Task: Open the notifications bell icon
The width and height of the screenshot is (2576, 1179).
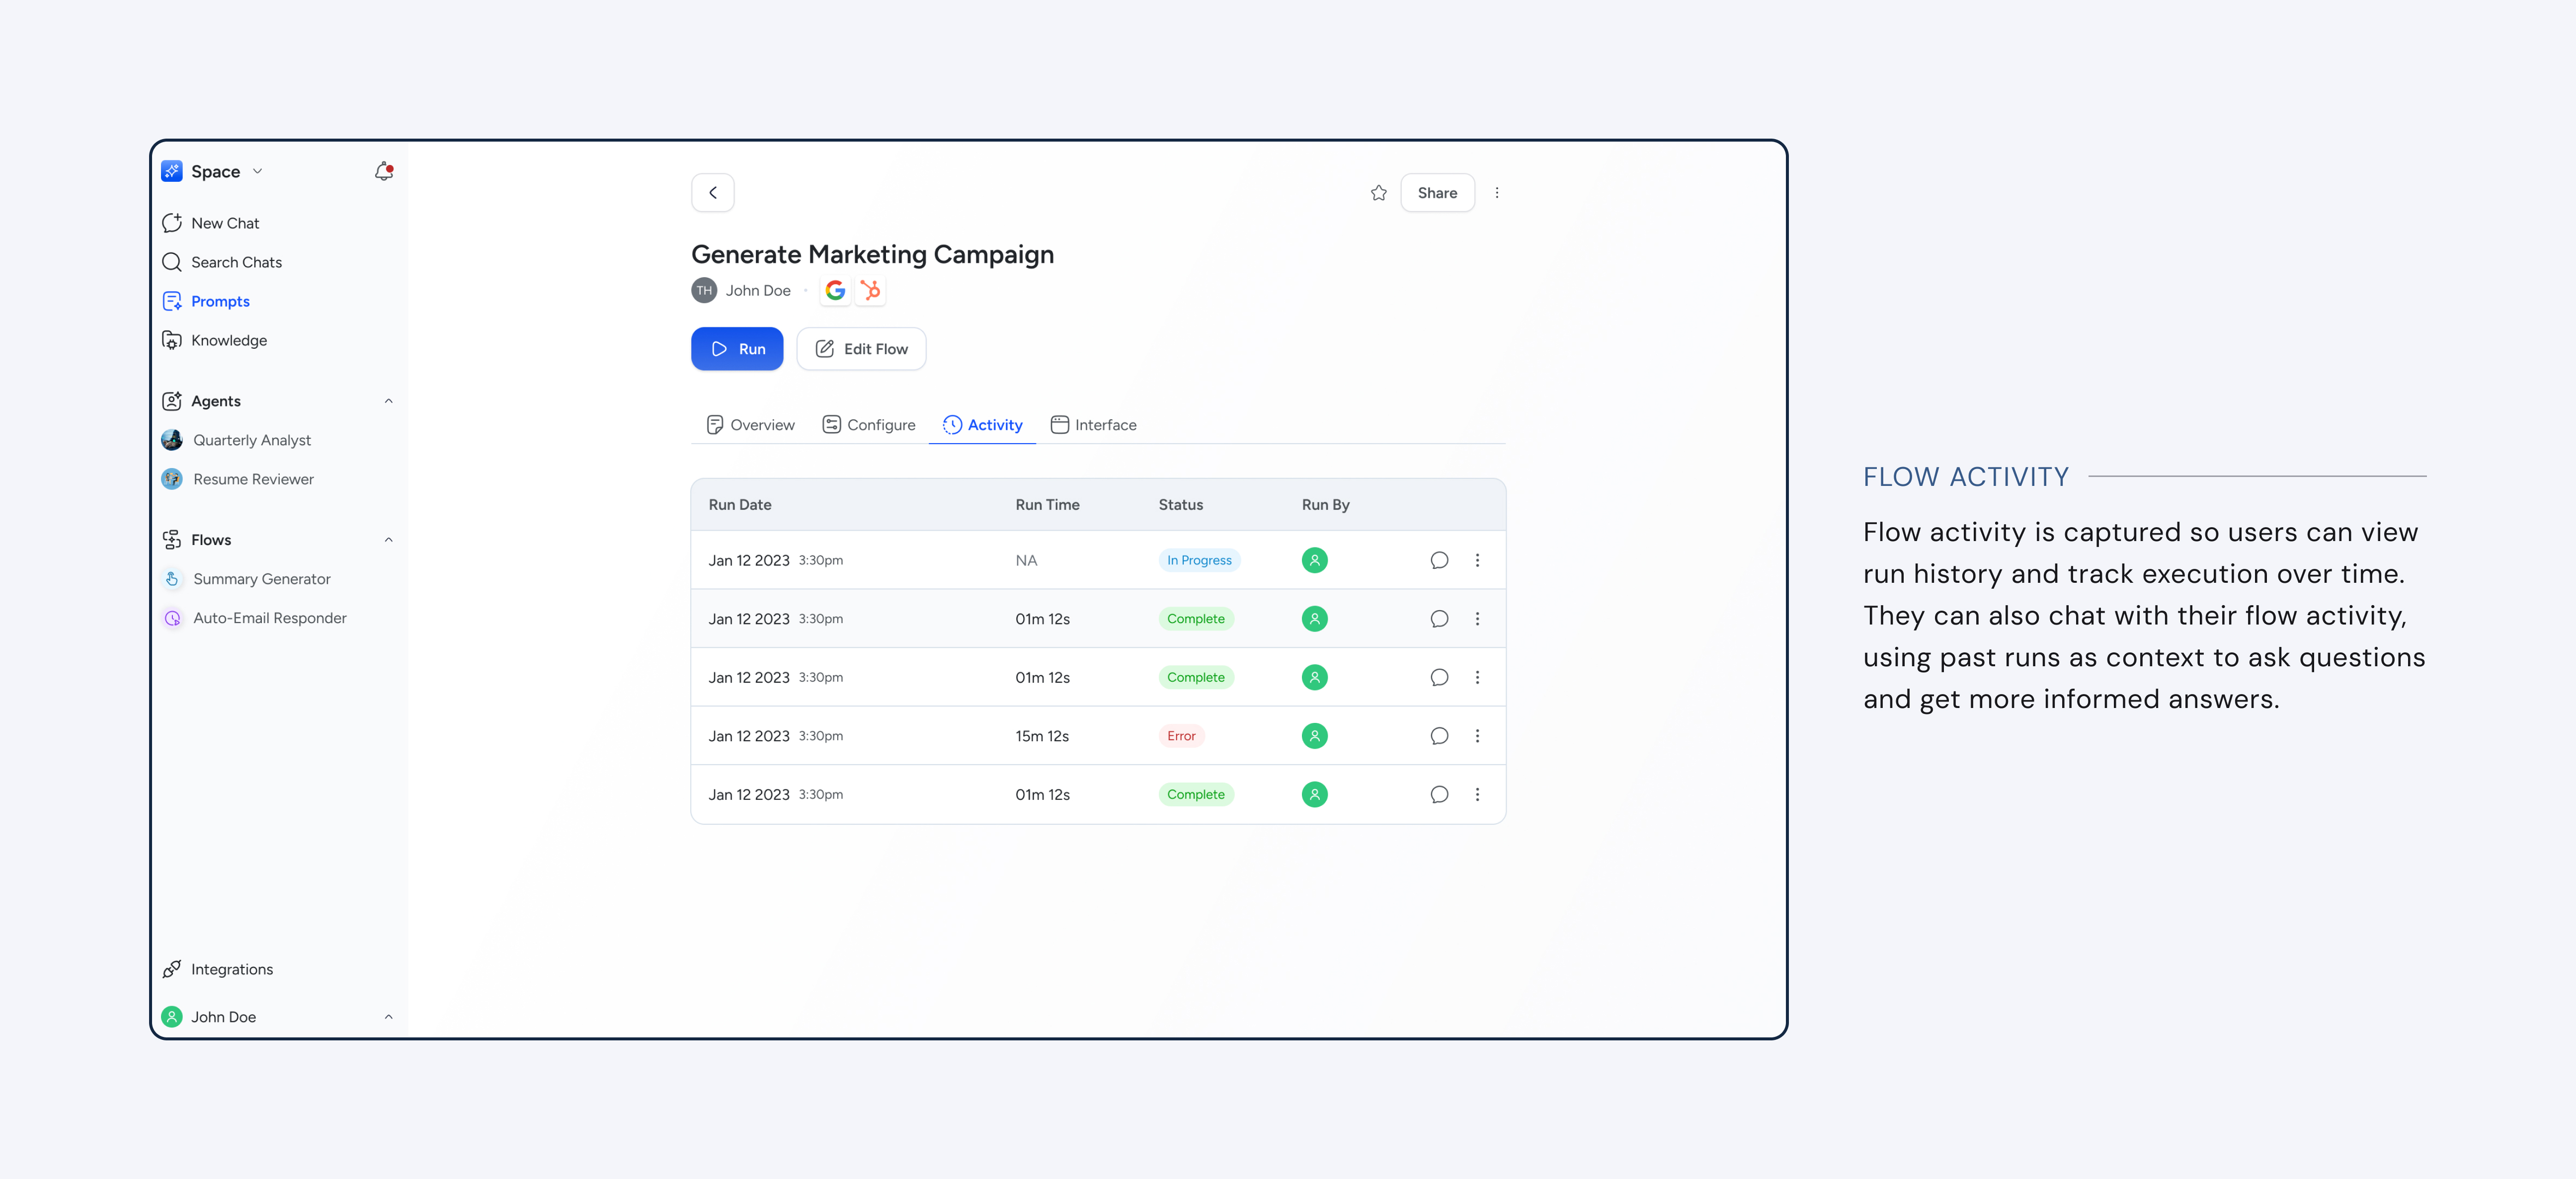Action: click(384, 171)
